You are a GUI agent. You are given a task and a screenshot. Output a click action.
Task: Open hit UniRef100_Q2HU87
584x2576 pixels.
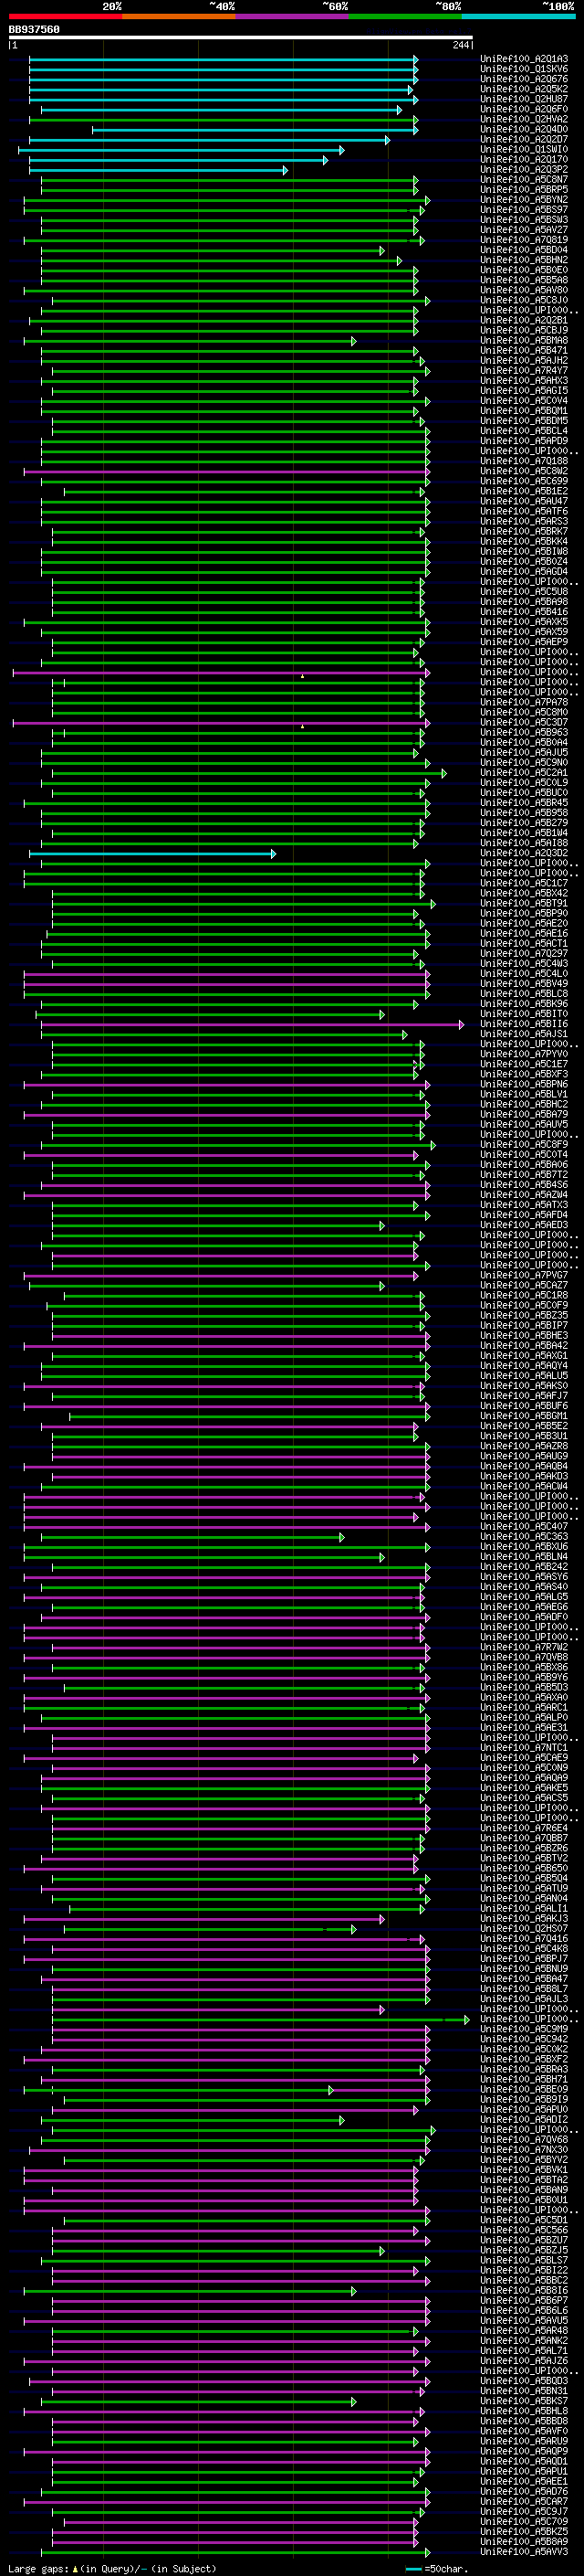(x=524, y=99)
